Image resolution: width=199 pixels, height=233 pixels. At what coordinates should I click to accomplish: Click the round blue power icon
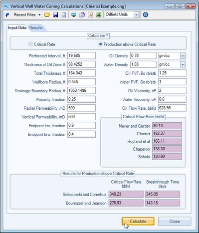click(x=146, y=15)
